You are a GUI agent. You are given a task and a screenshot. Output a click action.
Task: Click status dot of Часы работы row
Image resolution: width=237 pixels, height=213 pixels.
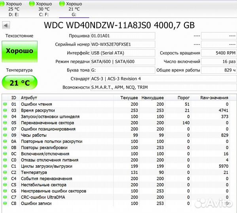5,135
